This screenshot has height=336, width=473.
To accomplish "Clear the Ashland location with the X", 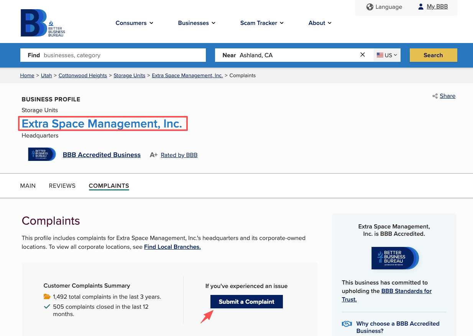I will (x=362, y=55).
